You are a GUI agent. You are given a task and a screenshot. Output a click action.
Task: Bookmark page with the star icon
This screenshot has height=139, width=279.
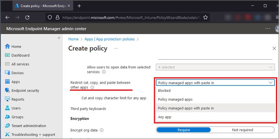tap(205, 17)
